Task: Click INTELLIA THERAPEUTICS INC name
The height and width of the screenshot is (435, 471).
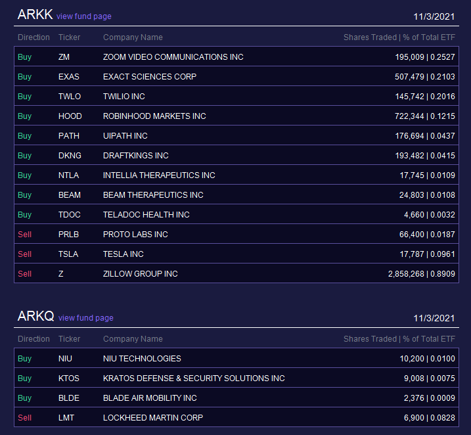Action: coord(159,175)
